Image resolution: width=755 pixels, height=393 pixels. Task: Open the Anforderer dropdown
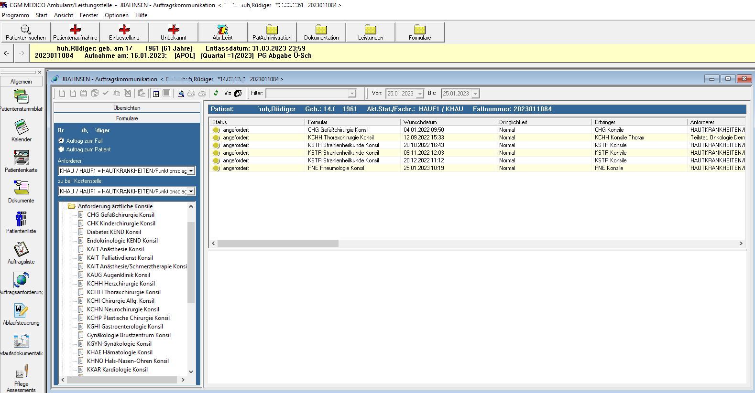pyautogui.click(x=191, y=170)
